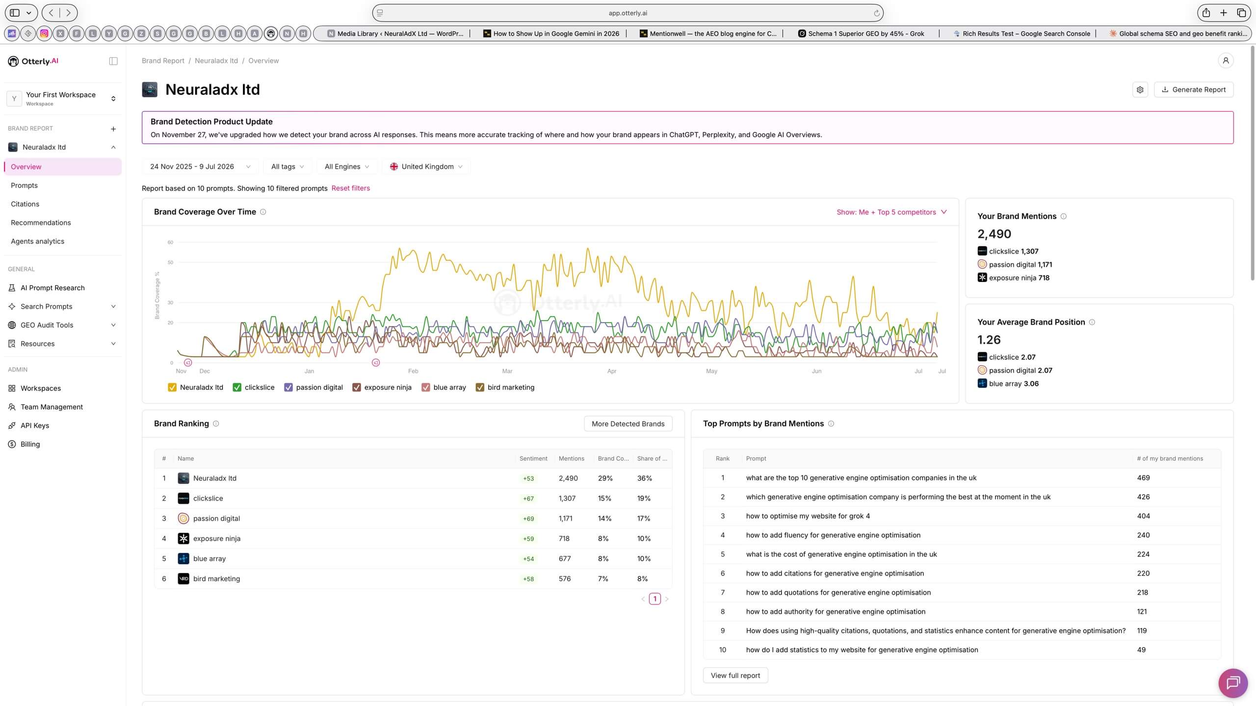Image resolution: width=1256 pixels, height=706 pixels.
Task: Click Brand Ranking info icon
Action: coord(216,424)
